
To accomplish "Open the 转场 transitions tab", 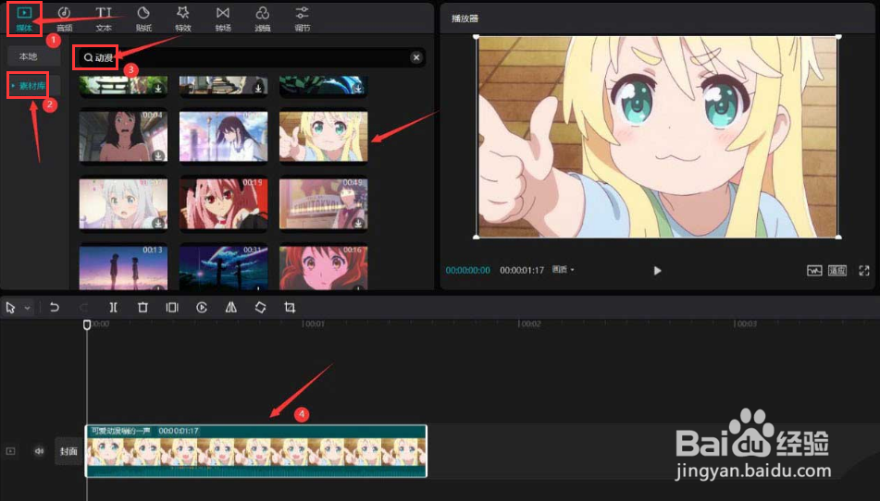I will (223, 18).
